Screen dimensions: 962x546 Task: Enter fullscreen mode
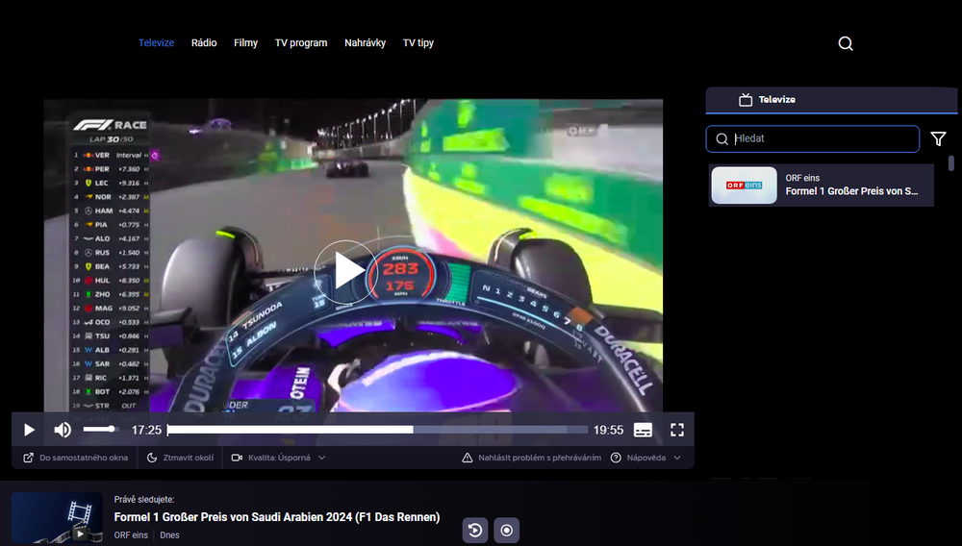pos(677,430)
